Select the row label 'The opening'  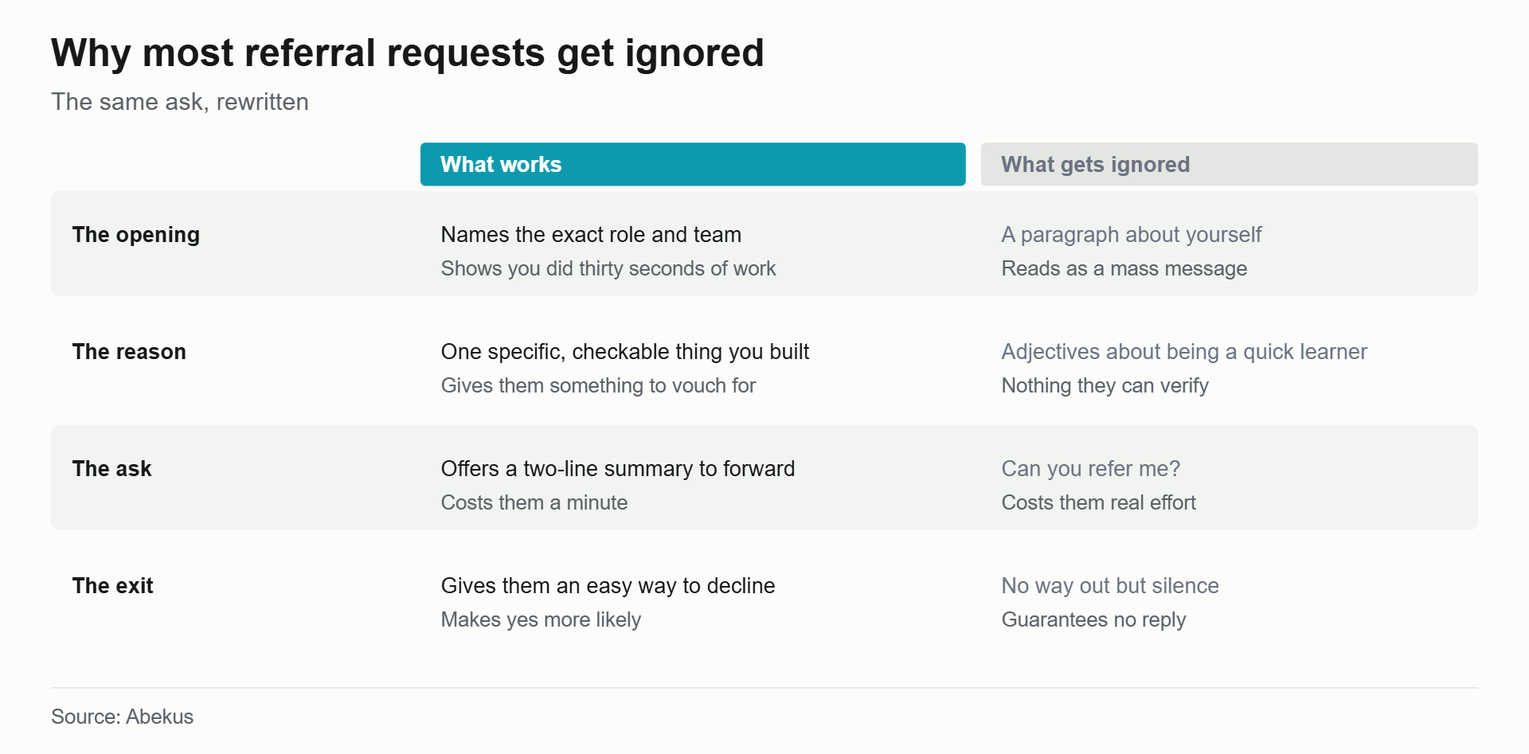tap(136, 235)
